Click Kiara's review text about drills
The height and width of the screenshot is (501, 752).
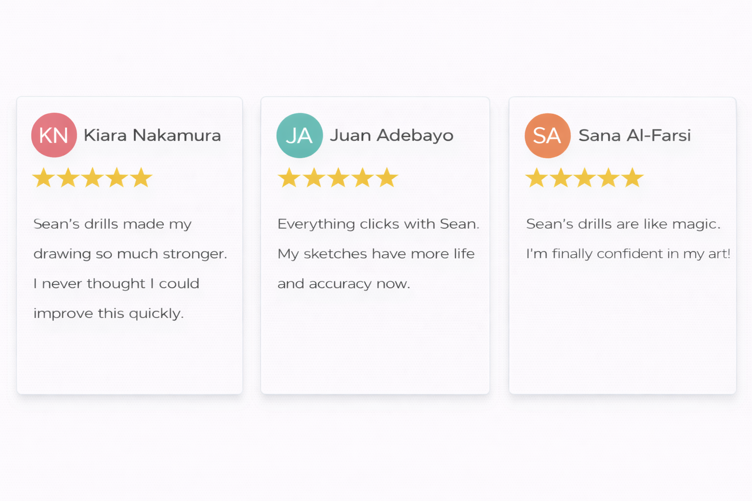[113, 224]
